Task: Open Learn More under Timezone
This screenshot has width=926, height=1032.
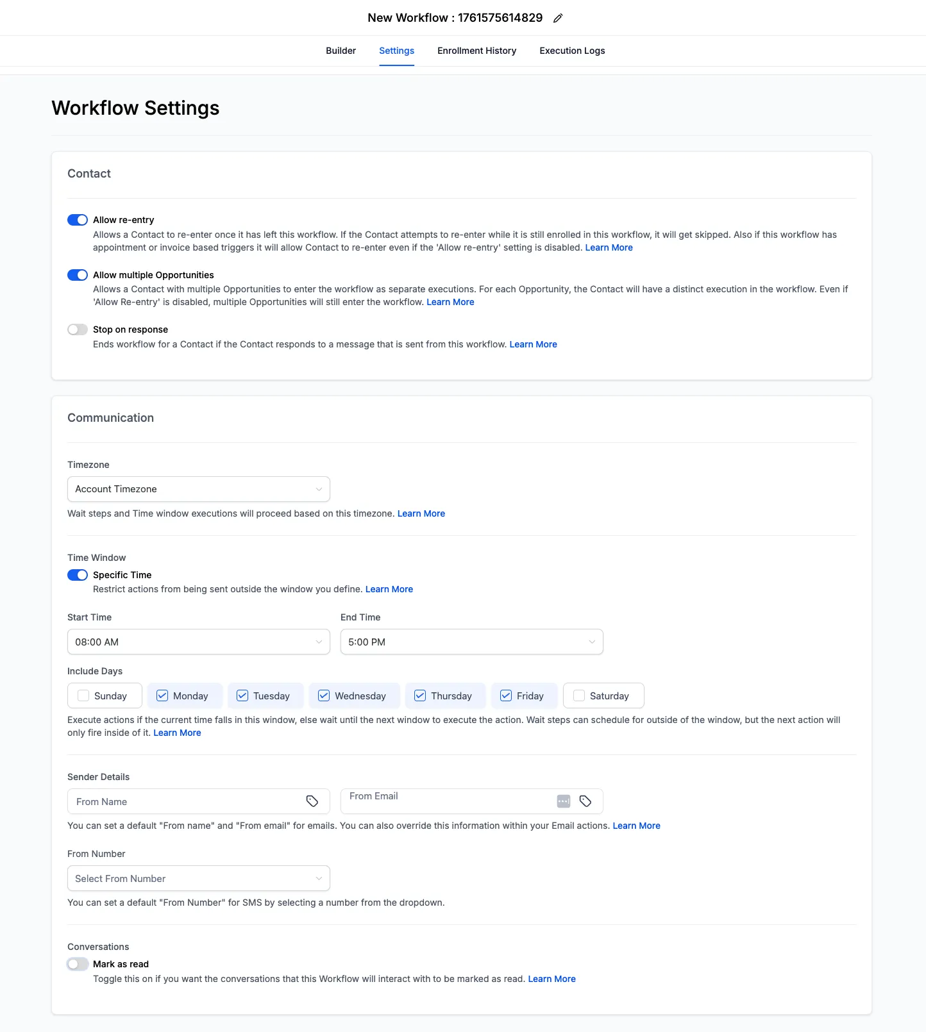Action: point(421,513)
